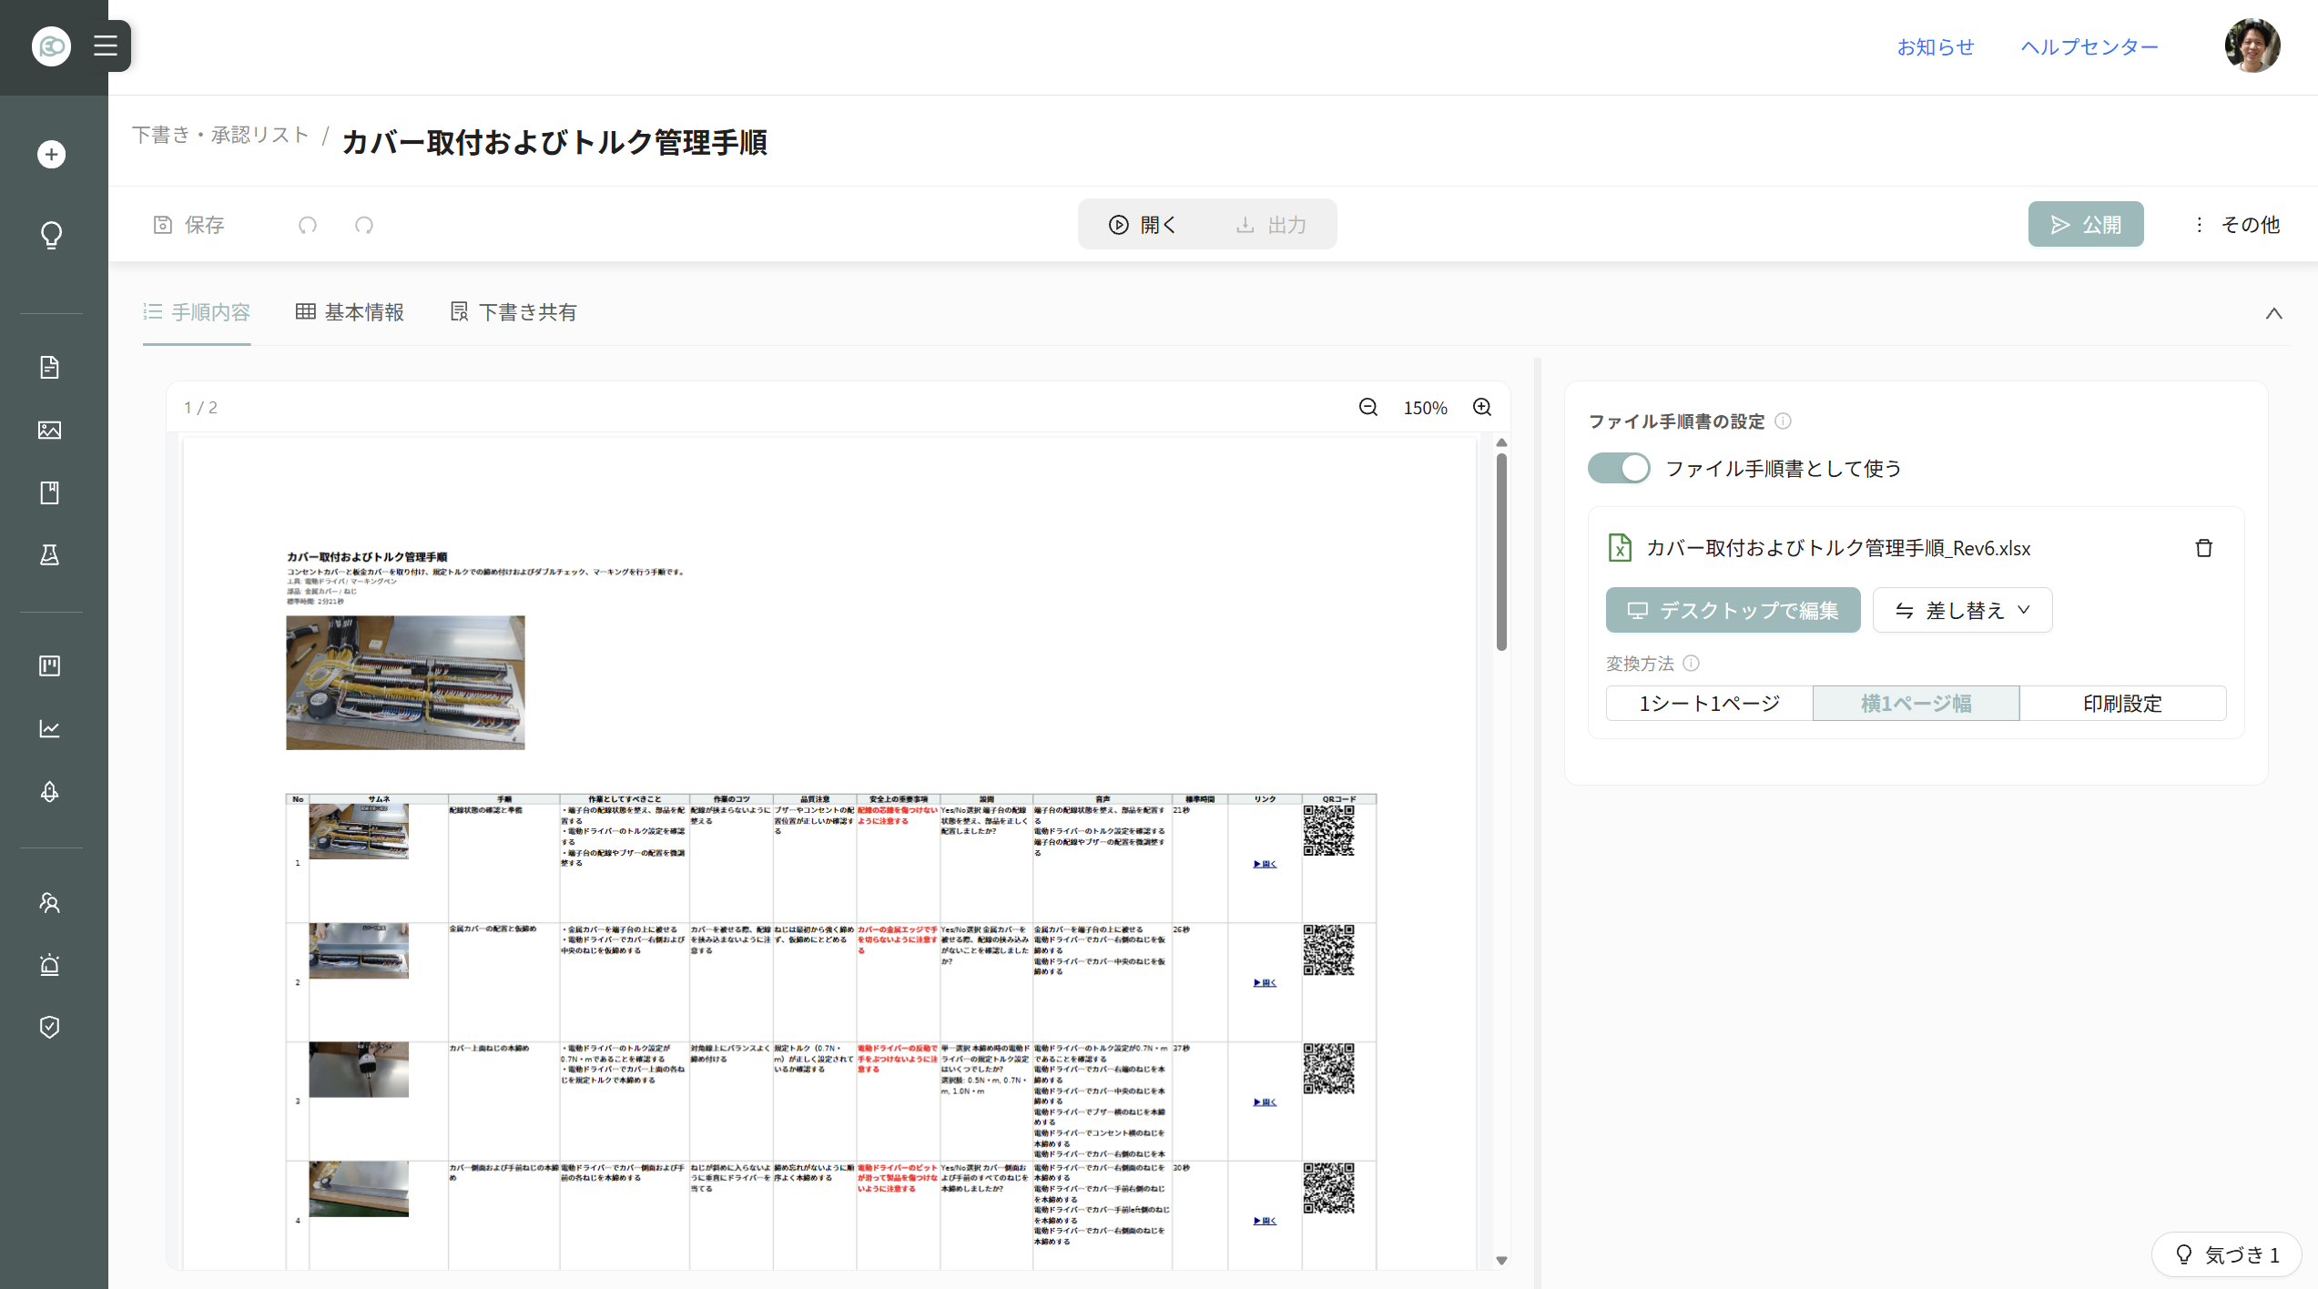
Task: Click the 開く link in table row 1
Action: click(1265, 864)
